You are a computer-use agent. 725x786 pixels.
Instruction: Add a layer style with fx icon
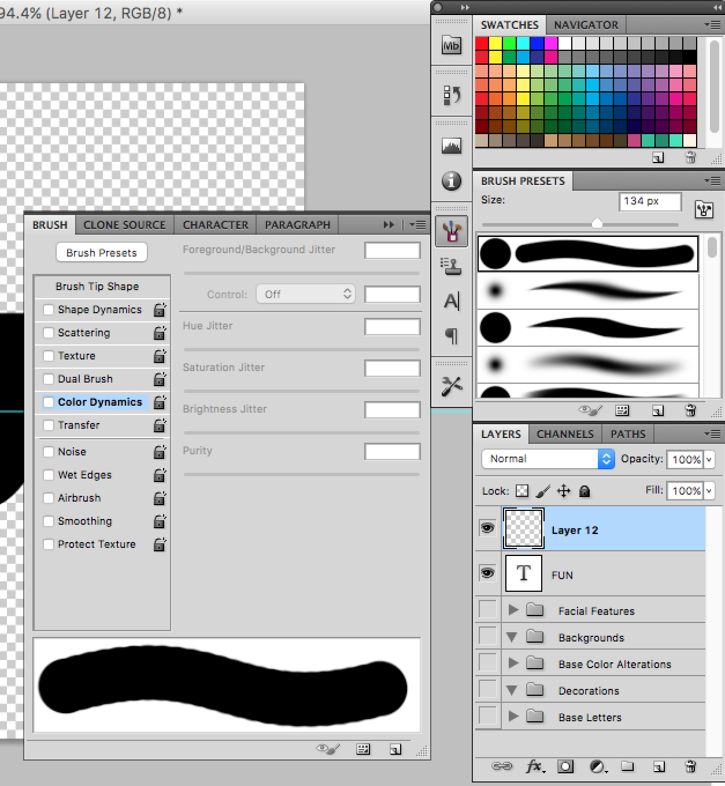(535, 766)
